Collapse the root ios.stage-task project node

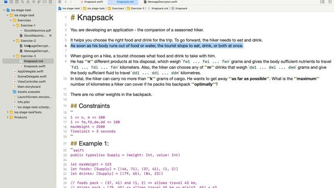[4, 10]
